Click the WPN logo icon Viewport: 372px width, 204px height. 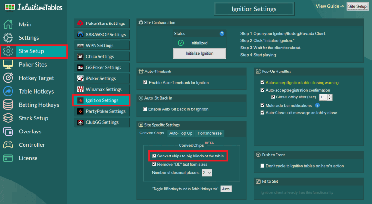point(80,45)
